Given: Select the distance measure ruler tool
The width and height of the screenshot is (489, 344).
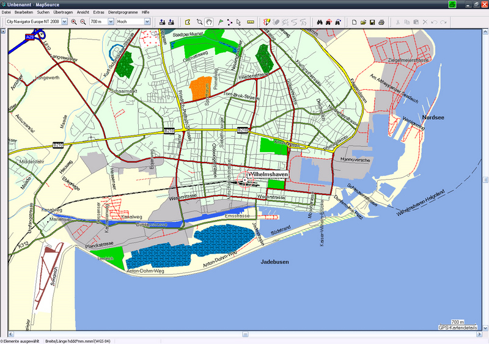Looking at the screenshot, I should click(x=251, y=22).
